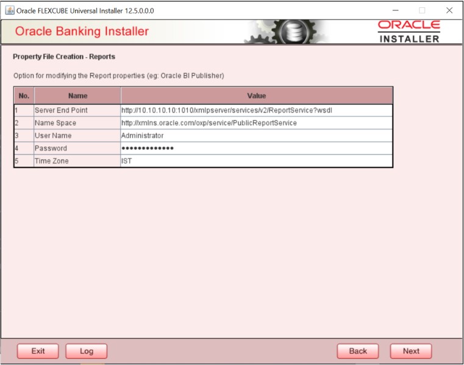Click row number 3 cell

click(24, 136)
